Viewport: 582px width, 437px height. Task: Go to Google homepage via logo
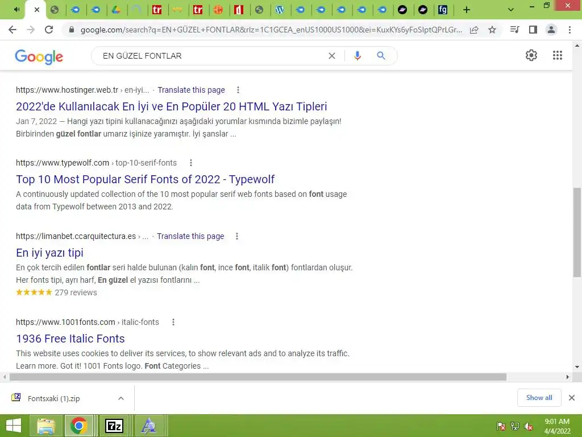[x=39, y=56]
